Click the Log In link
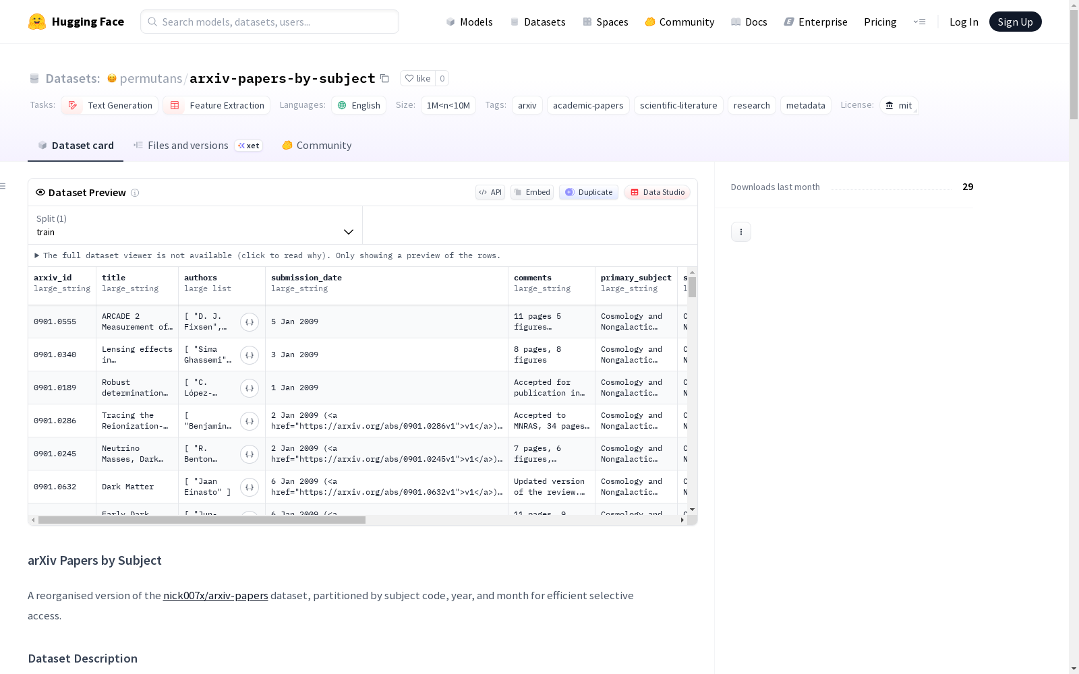The height and width of the screenshot is (674, 1079). click(x=964, y=22)
